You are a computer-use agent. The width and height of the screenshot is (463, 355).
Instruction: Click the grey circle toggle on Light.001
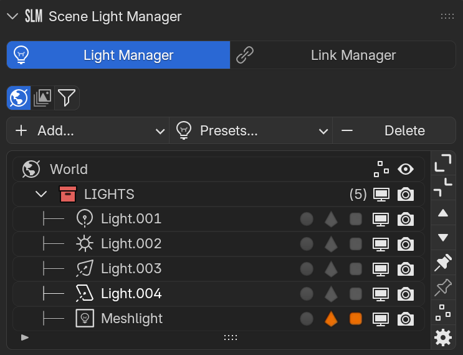tap(307, 219)
